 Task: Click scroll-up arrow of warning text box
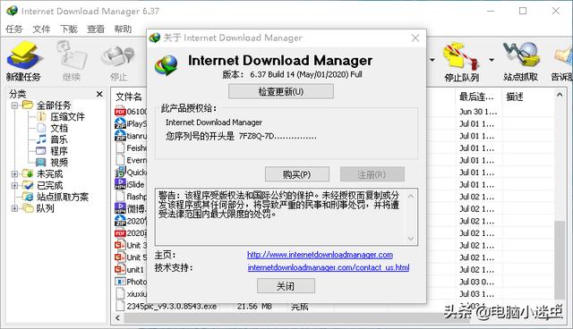point(411,197)
